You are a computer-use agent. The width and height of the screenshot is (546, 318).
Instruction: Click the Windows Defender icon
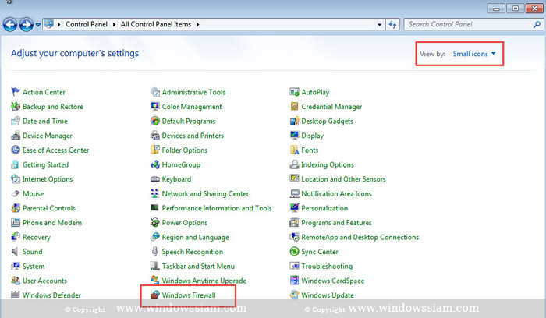tap(16, 295)
